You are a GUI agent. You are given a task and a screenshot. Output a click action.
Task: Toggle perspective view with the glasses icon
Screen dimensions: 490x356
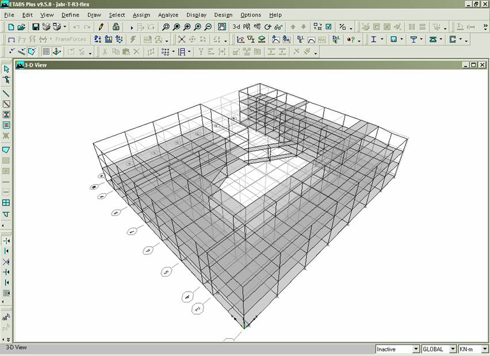[278, 27]
